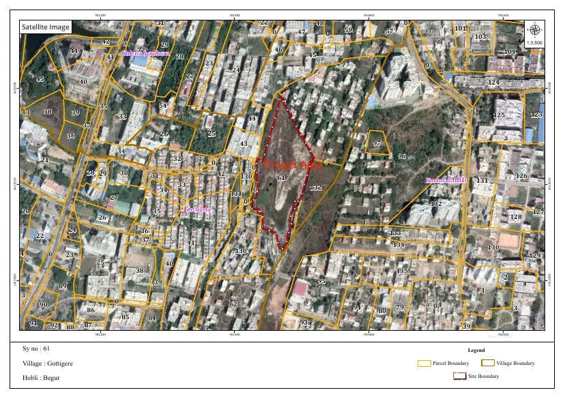Click parcel number 96 on the map
Image resolution: width=565 pixels, height=399 pixels.
pos(402,156)
